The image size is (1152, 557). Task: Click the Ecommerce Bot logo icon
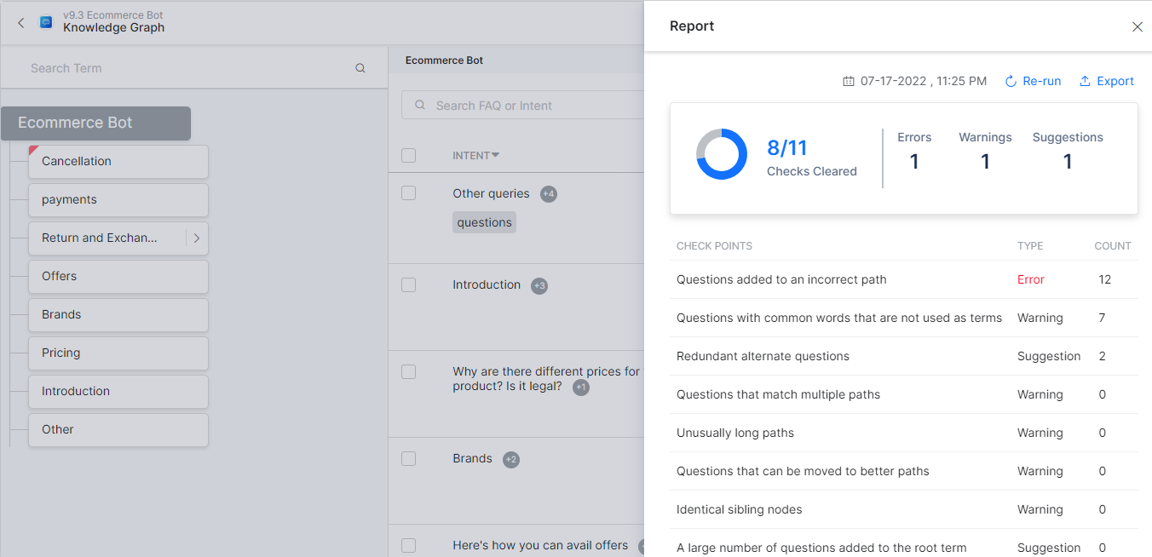tap(46, 22)
